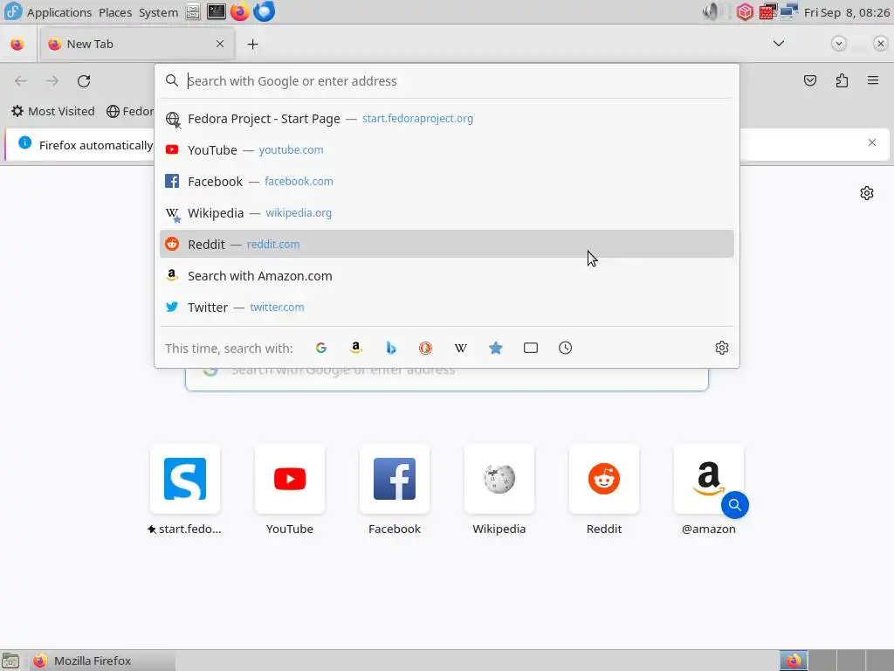Dismiss the Firefox automatically notification bar
894x671 pixels.
coord(872,142)
